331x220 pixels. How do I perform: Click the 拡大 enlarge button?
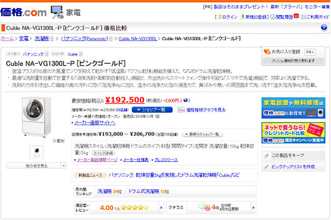click(x=59, y=141)
